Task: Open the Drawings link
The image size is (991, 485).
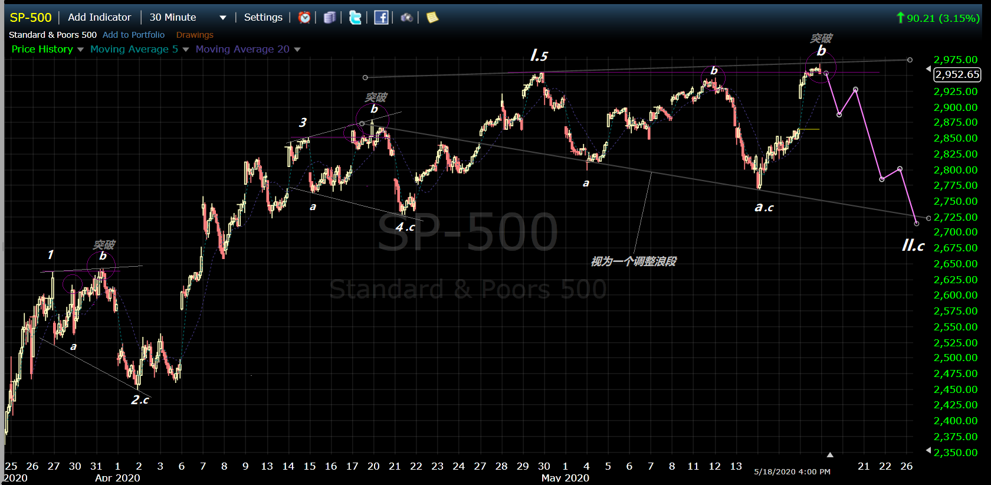Action: point(195,35)
